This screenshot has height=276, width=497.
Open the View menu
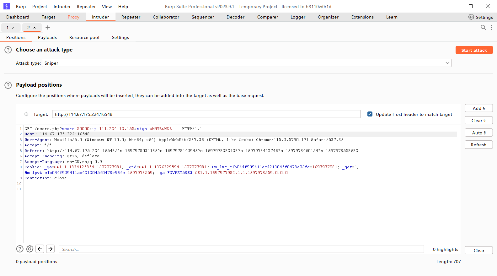pyautogui.click(x=107, y=7)
